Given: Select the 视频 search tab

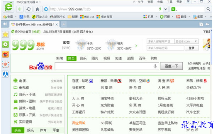Looking at the screenshot, I should tap(107, 58).
